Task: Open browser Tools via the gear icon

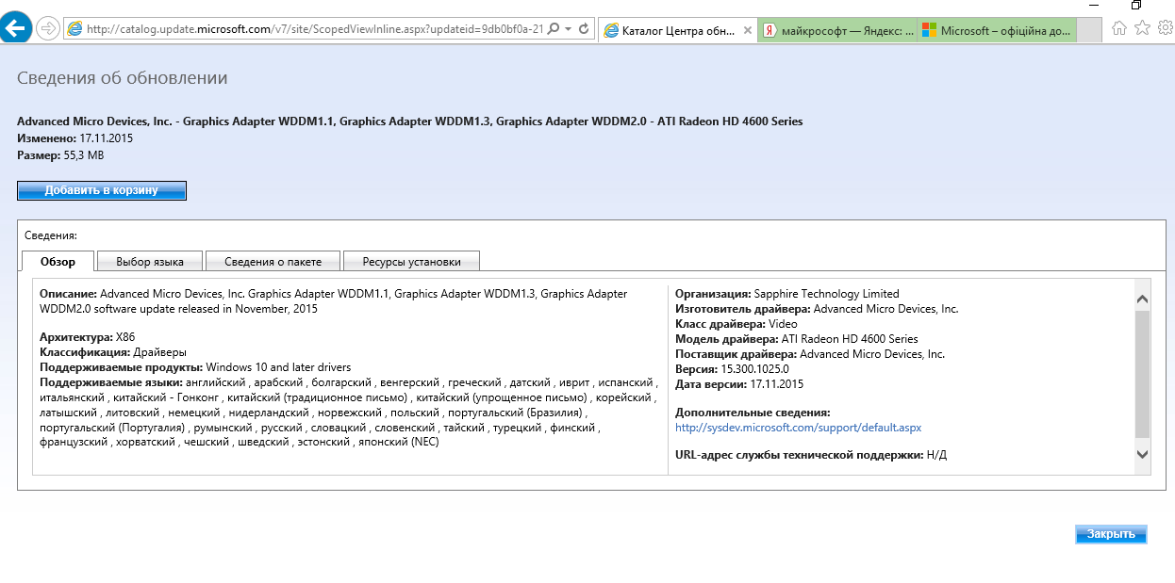Action: (x=1164, y=28)
